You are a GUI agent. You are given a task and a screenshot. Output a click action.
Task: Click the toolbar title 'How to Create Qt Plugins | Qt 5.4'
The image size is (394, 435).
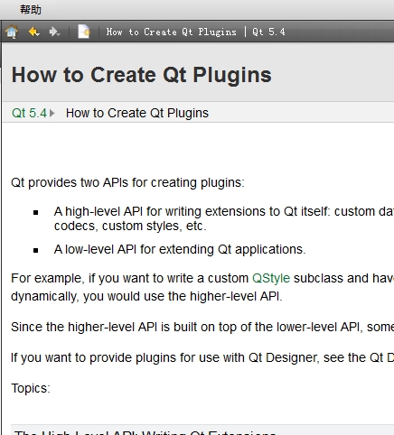pyautogui.click(x=195, y=32)
